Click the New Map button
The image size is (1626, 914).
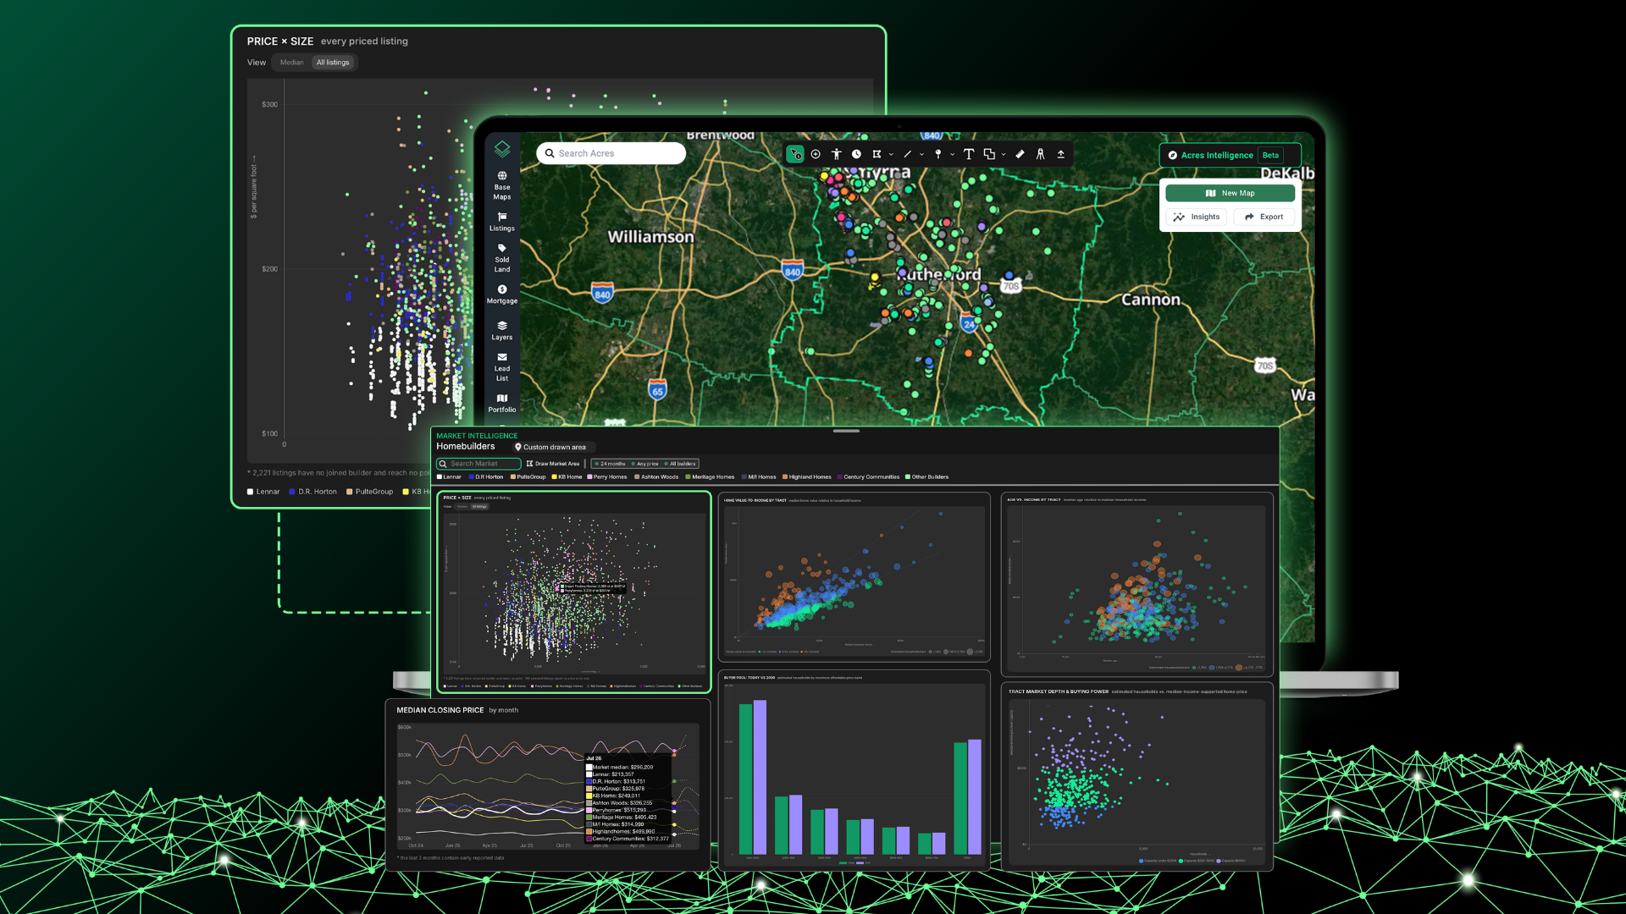(x=1230, y=193)
